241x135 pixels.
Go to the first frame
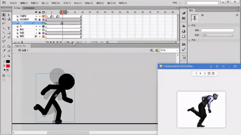tap(48, 42)
